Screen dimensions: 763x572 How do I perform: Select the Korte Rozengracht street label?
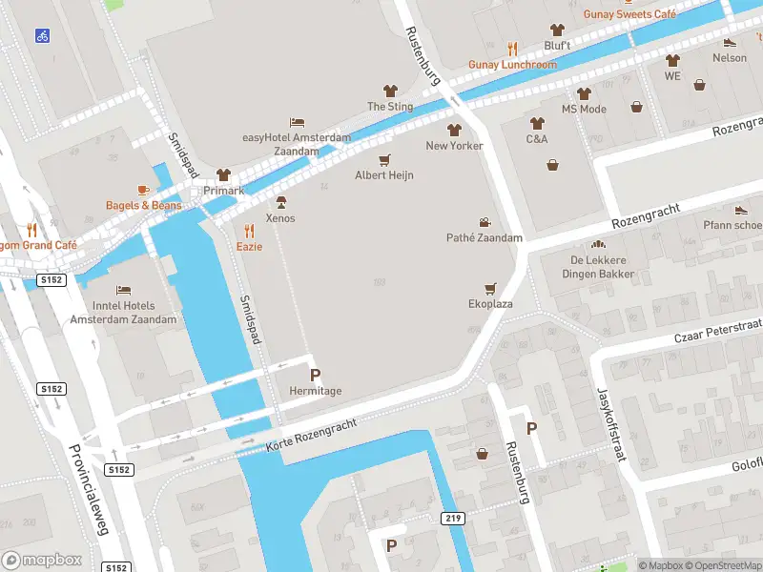(312, 436)
